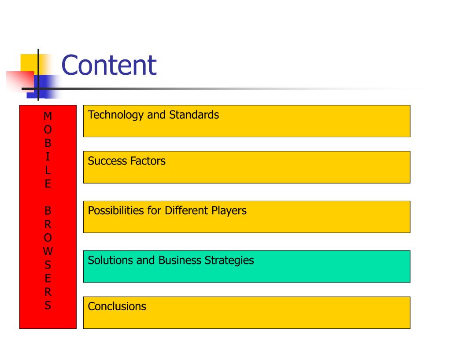Select the green Solutions and Business Strategies box
This screenshot has height=338, width=451.
point(247,266)
